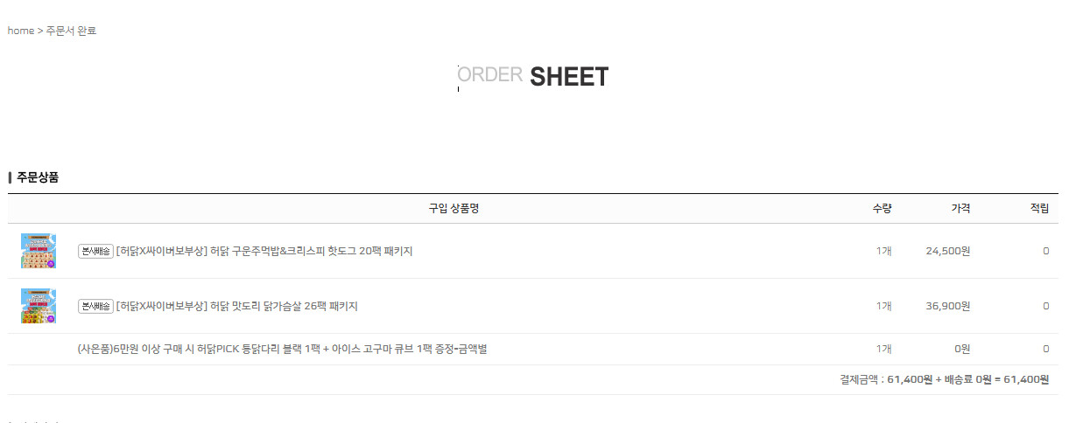The width and height of the screenshot is (1069, 423).
Task: Click the ORDER SHEET page heading
Action: click(x=533, y=76)
